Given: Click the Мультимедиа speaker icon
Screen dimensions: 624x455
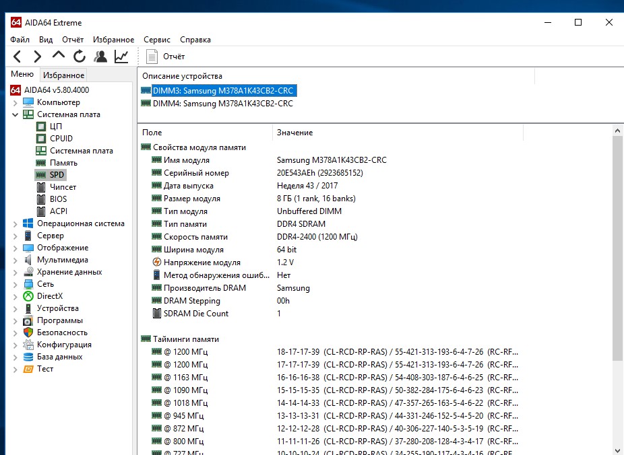Looking at the screenshot, I should click(28, 260).
